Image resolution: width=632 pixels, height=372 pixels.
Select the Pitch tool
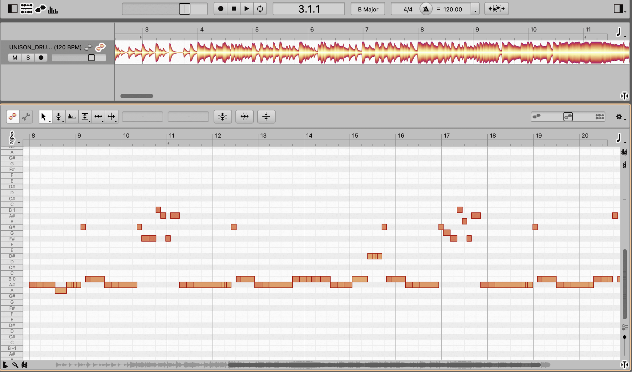58,117
